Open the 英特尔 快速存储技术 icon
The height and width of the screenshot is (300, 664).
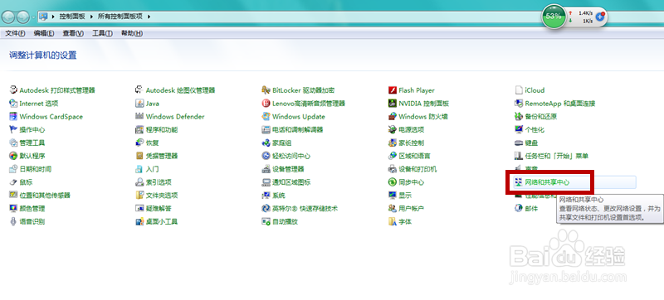266,208
